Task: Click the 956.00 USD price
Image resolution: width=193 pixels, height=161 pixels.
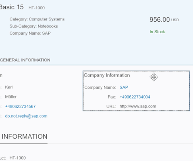Action: point(164,20)
